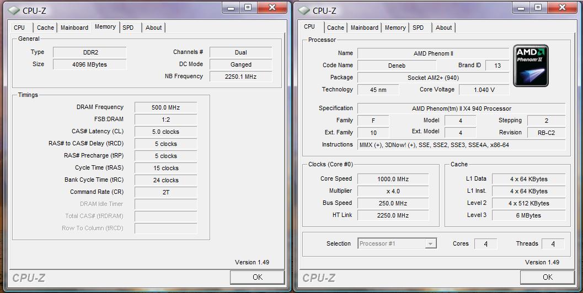Click the DDR2 memory type field

pyautogui.click(x=89, y=52)
